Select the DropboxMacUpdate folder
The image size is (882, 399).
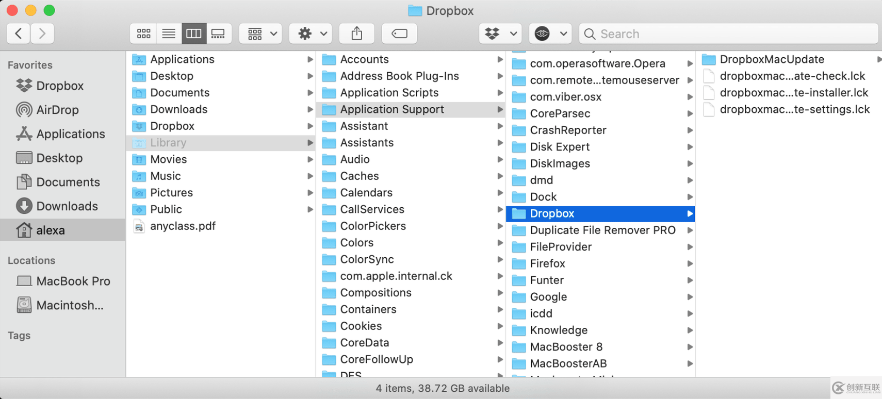[789, 59]
